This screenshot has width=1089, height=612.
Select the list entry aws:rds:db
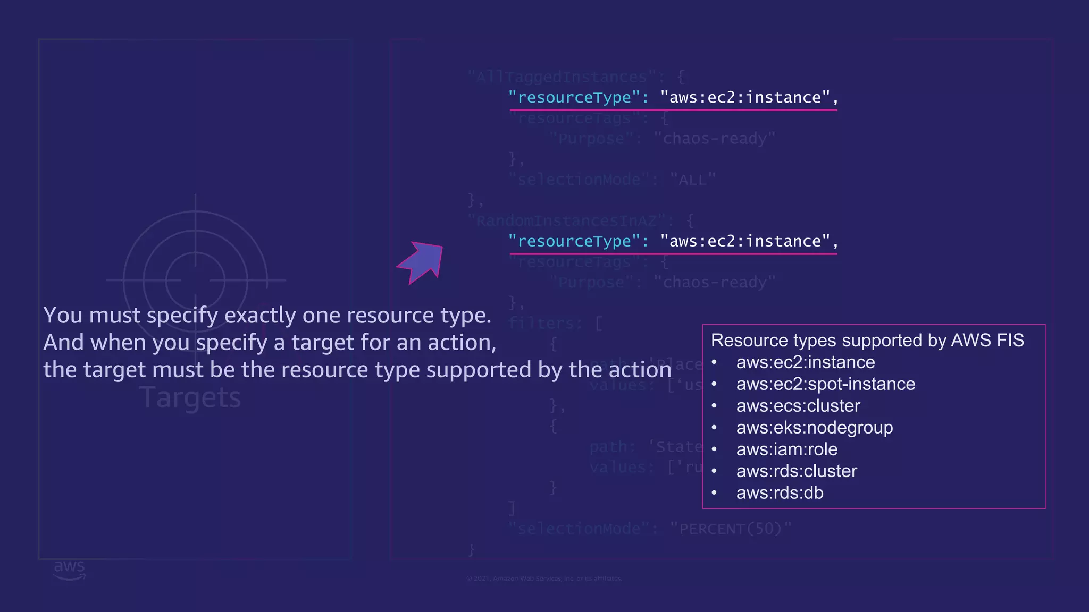(x=780, y=493)
